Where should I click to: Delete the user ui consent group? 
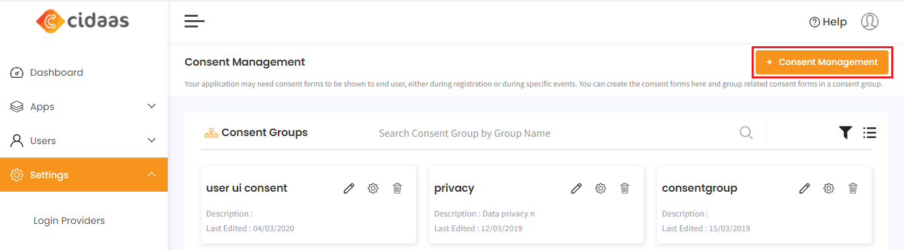point(397,188)
